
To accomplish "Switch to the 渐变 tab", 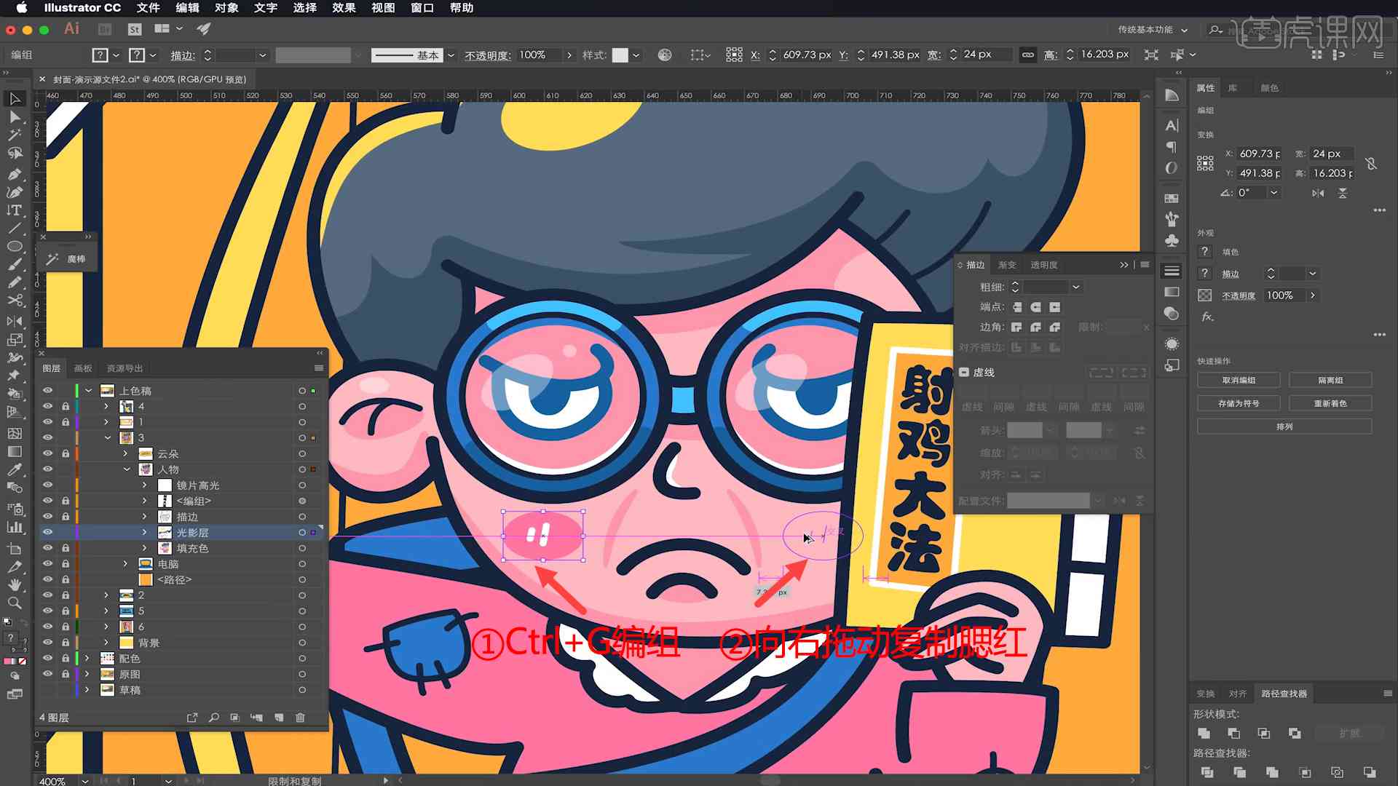I will pos(1007,265).
